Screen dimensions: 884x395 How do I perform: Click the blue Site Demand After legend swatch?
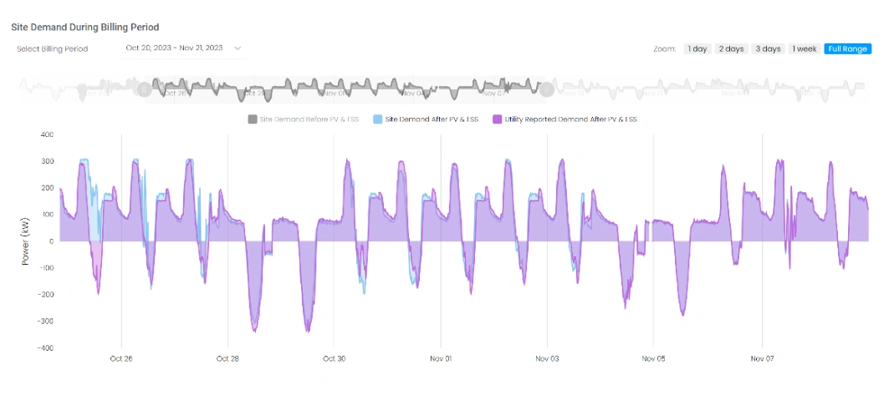[x=378, y=119]
